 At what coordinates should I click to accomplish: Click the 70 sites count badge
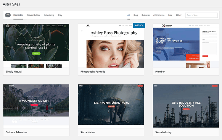(8, 15)
